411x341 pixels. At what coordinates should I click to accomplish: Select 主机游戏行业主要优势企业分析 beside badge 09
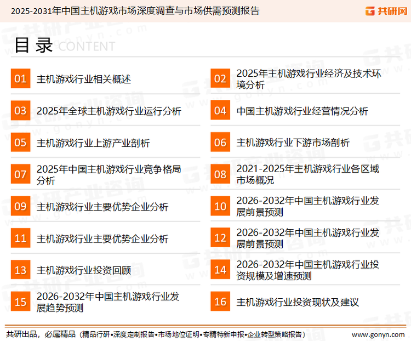tap(102, 207)
